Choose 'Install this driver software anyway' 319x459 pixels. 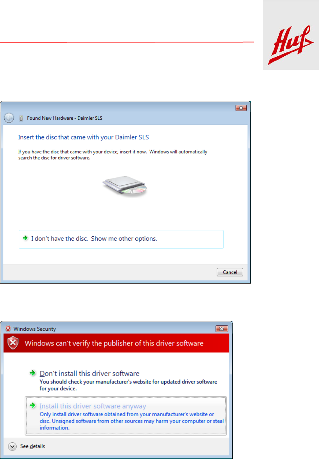(x=126, y=416)
